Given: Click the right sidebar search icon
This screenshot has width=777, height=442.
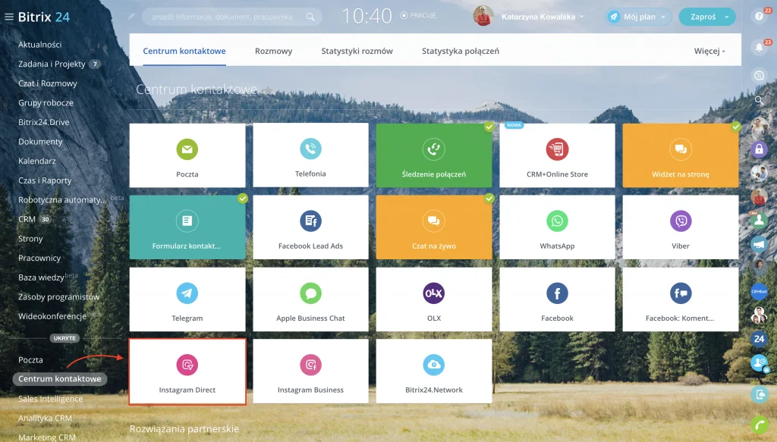Looking at the screenshot, I should (x=759, y=100).
